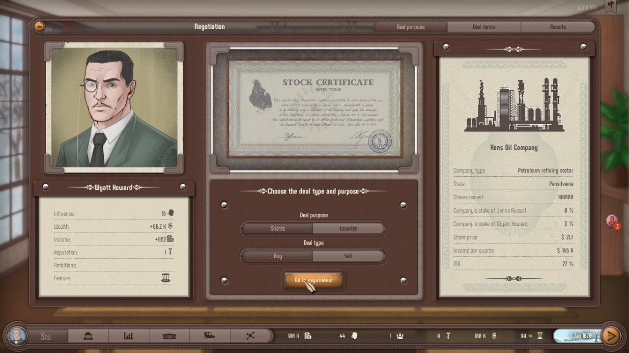Click the Go to negotiation button
The image size is (629, 353).
[314, 280]
